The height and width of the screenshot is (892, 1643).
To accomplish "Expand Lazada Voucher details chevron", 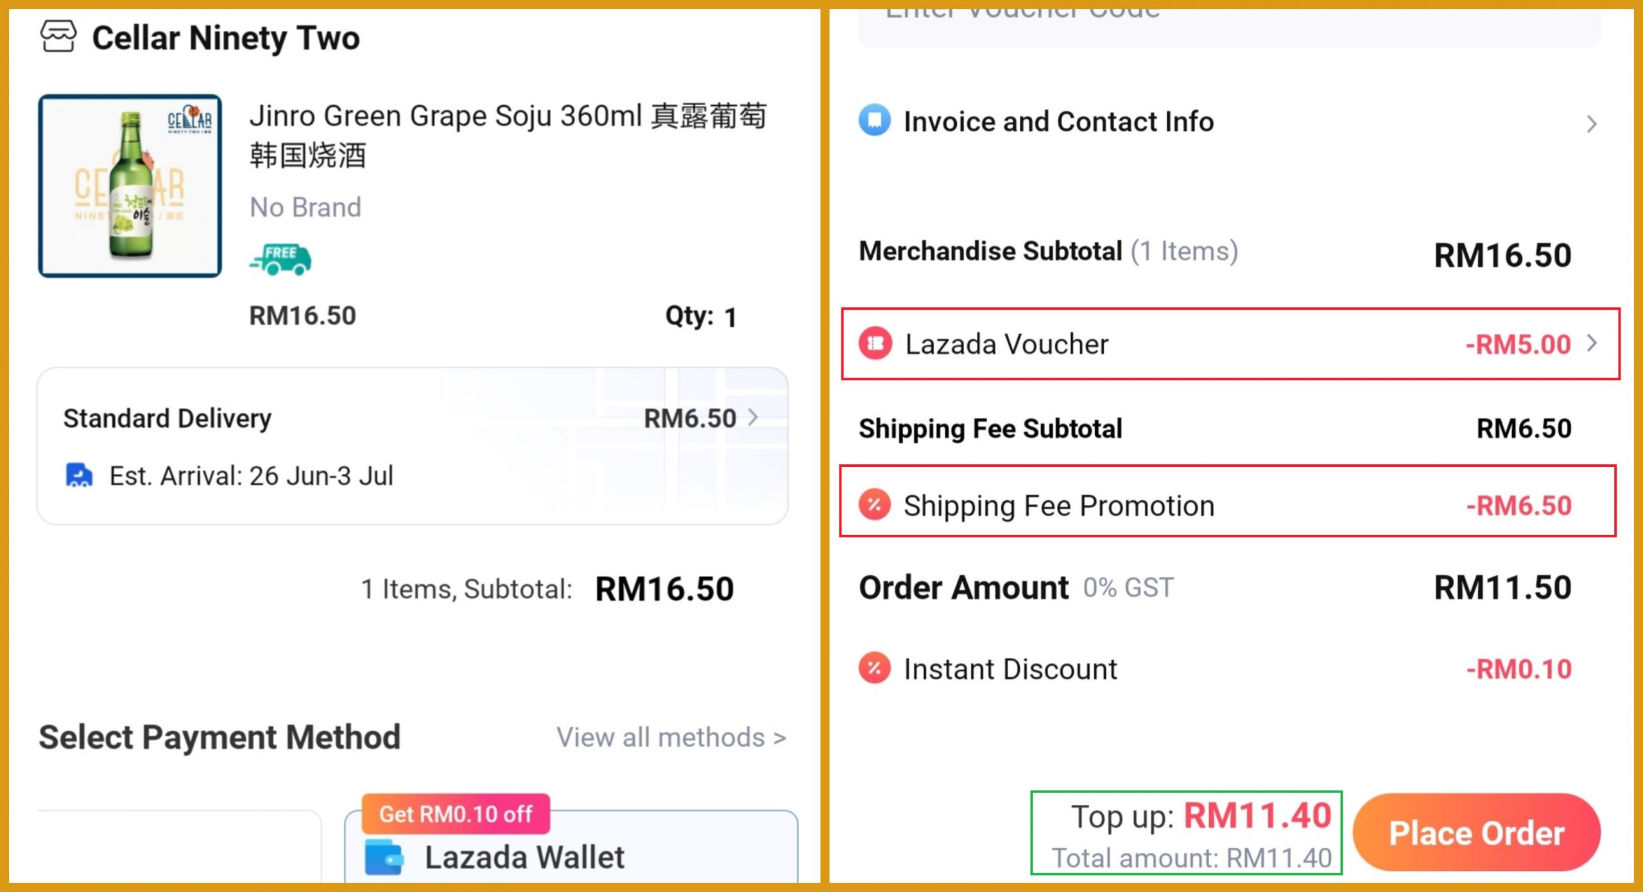I will pos(1592,344).
